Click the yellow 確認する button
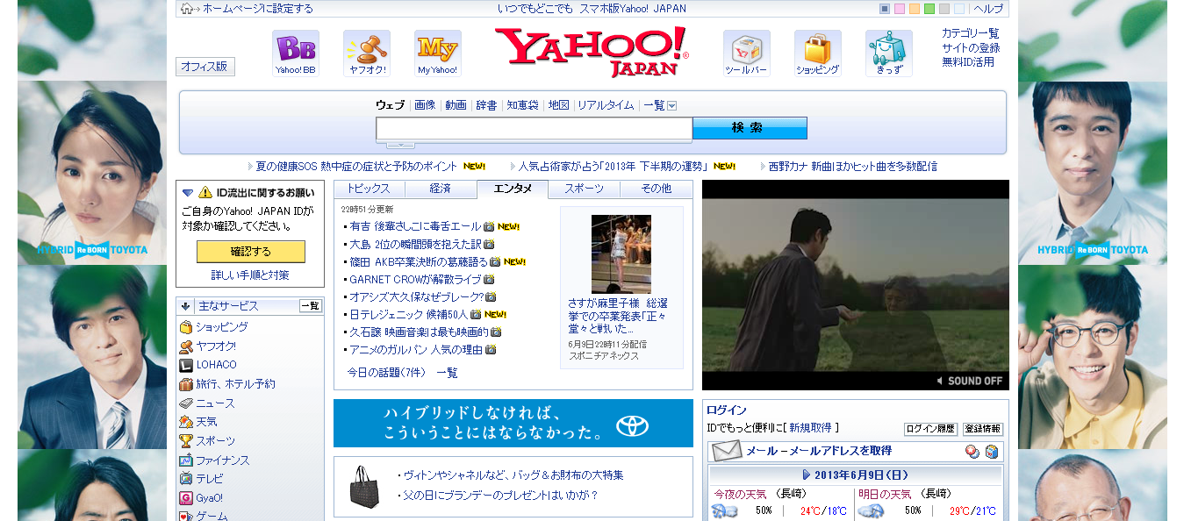Screen dimensions: 1184x521 click(x=251, y=252)
